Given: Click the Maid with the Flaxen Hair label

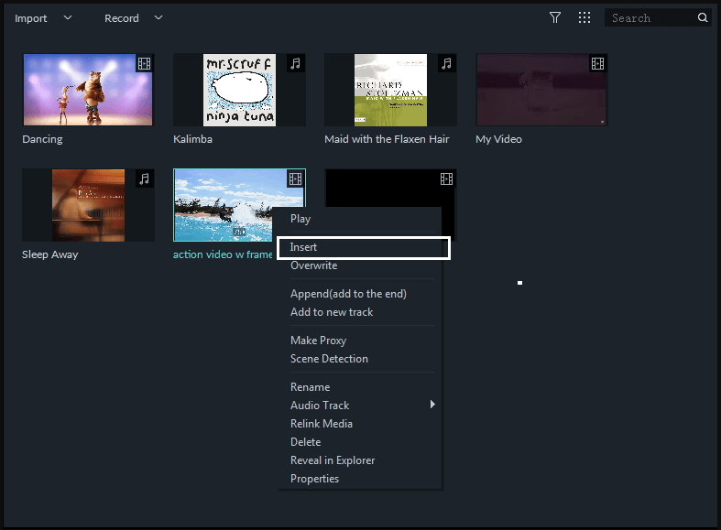Looking at the screenshot, I should coord(387,139).
